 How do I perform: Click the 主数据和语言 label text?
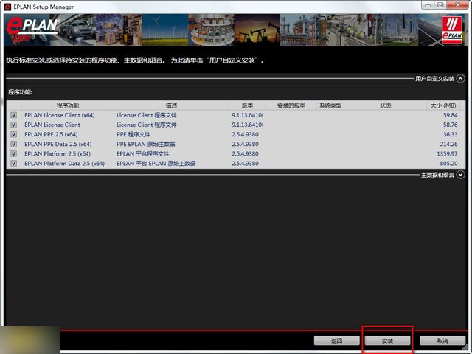click(437, 175)
